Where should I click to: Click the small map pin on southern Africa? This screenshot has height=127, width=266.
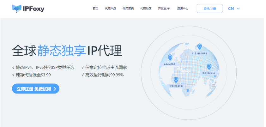tap(188, 90)
